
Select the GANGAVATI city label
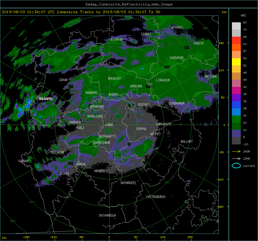tap(164, 124)
